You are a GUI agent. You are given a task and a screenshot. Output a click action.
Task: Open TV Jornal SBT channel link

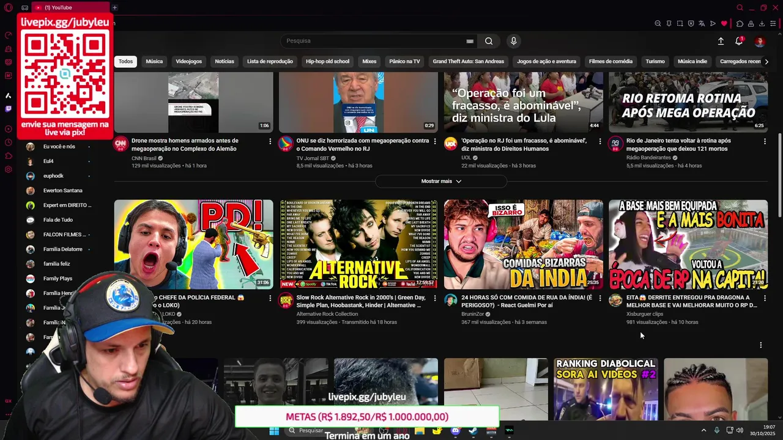point(313,158)
